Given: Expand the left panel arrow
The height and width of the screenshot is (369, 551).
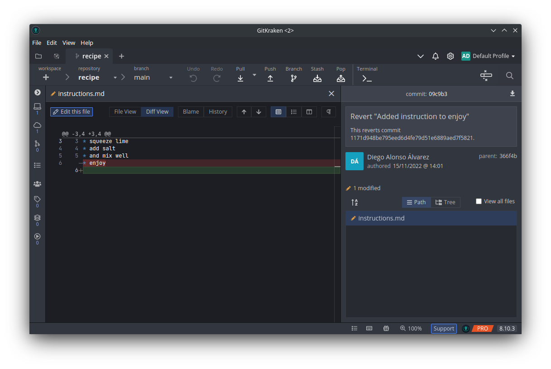Looking at the screenshot, I should pos(38,92).
